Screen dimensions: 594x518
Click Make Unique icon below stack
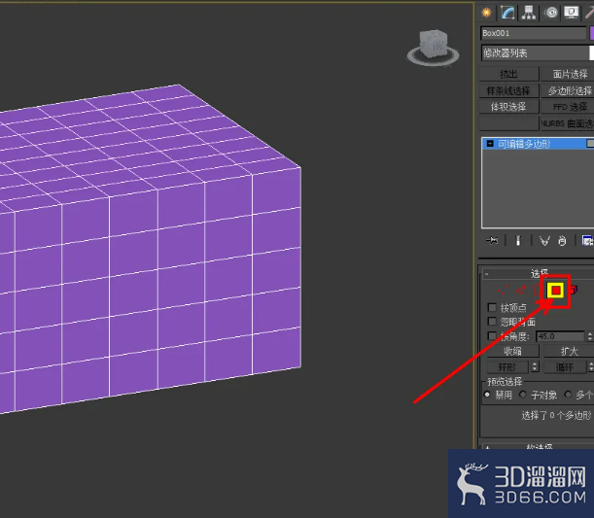coord(544,241)
